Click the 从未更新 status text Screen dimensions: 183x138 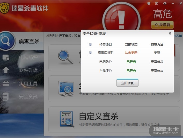pyautogui.click(x=131, y=53)
